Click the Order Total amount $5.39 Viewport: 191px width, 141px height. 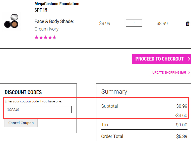pos(182,136)
